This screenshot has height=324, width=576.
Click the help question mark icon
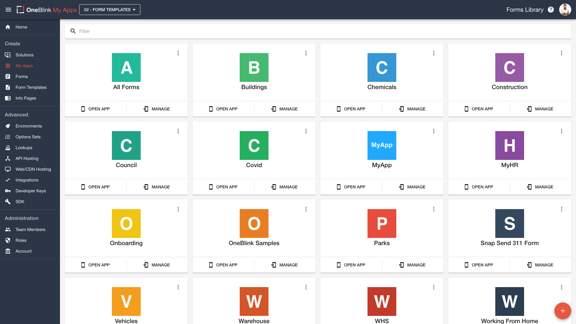[x=551, y=10]
